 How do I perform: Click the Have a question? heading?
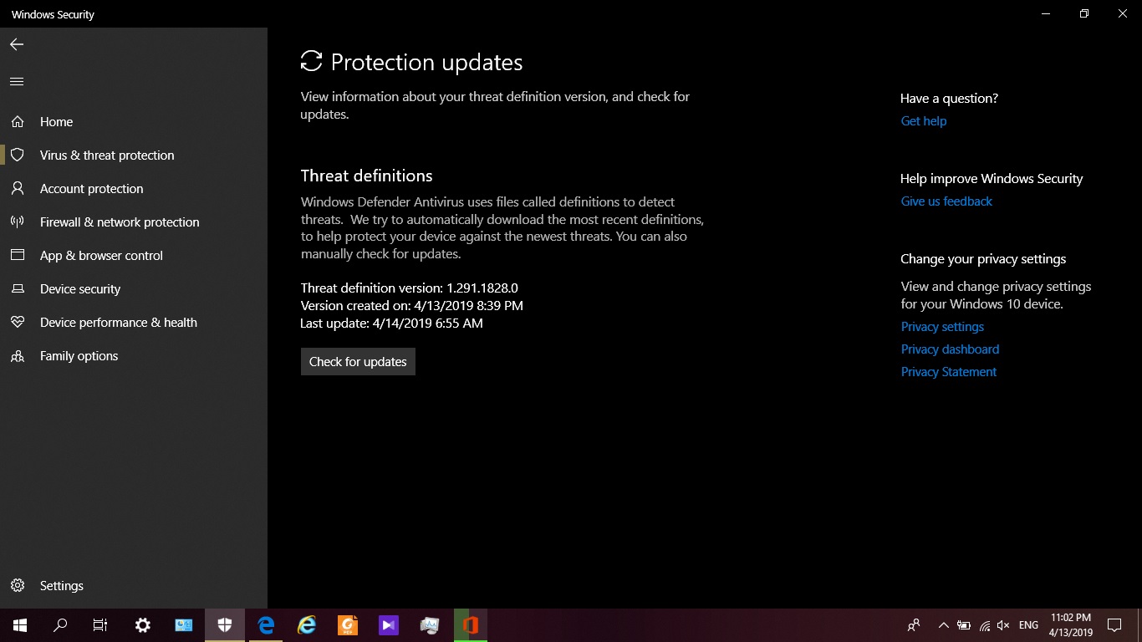tap(949, 99)
